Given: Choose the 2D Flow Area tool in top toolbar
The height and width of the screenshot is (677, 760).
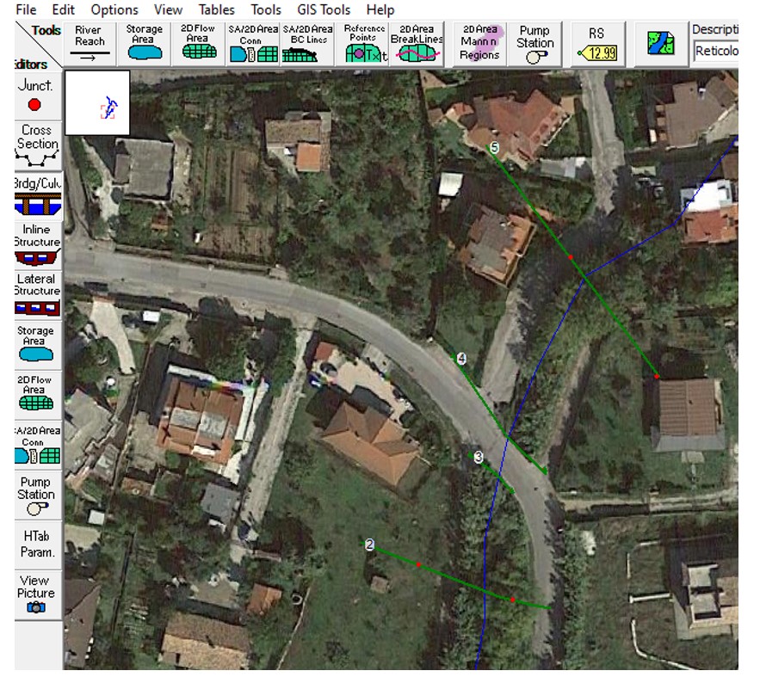Looking at the screenshot, I should point(198,44).
